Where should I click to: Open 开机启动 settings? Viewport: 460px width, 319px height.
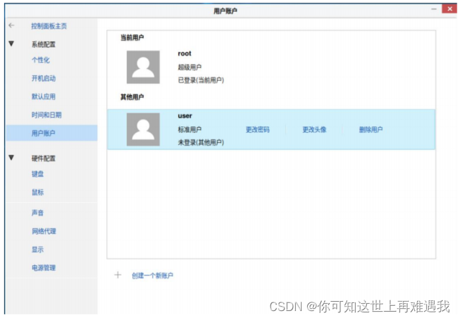(44, 78)
